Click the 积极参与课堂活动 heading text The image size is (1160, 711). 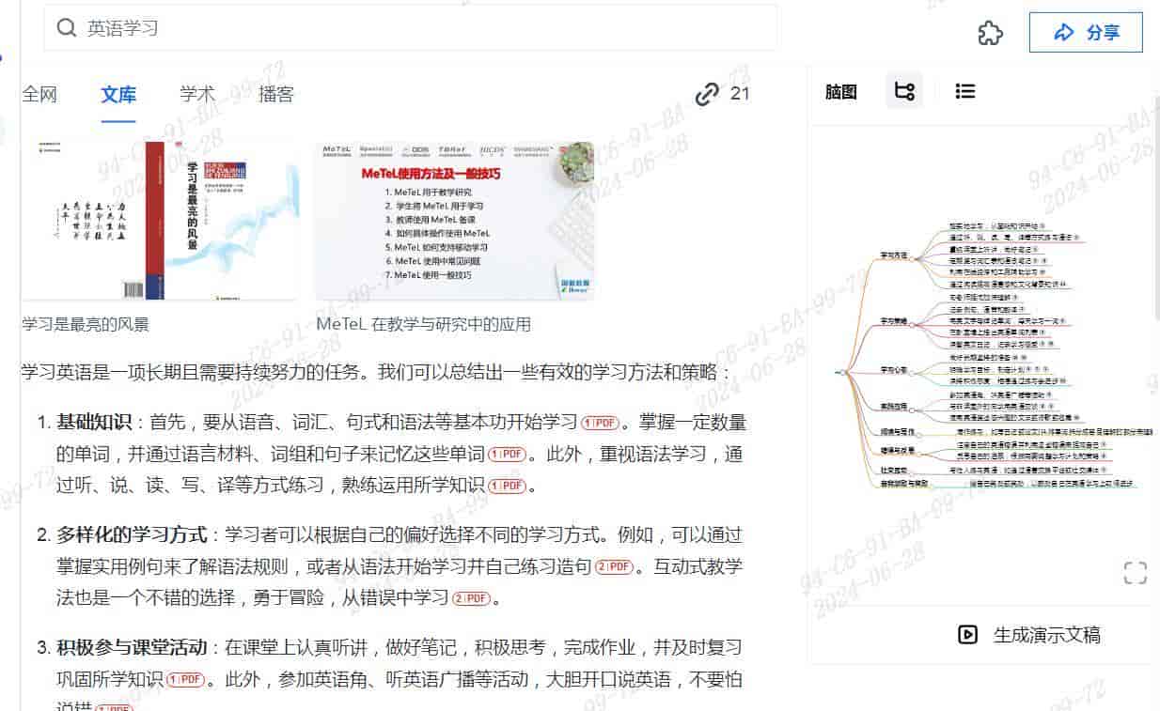[x=131, y=649]
